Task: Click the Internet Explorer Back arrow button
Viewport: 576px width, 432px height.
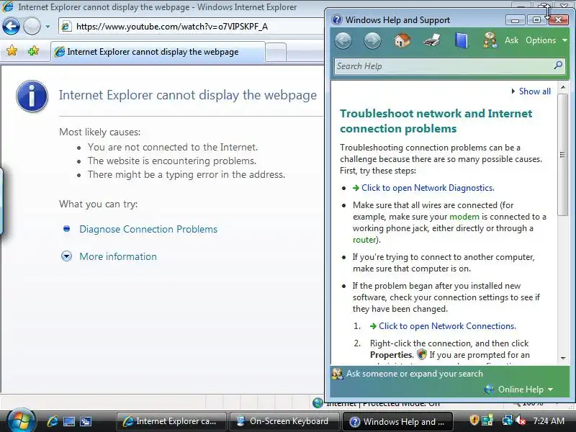Action: coord(11,27)
